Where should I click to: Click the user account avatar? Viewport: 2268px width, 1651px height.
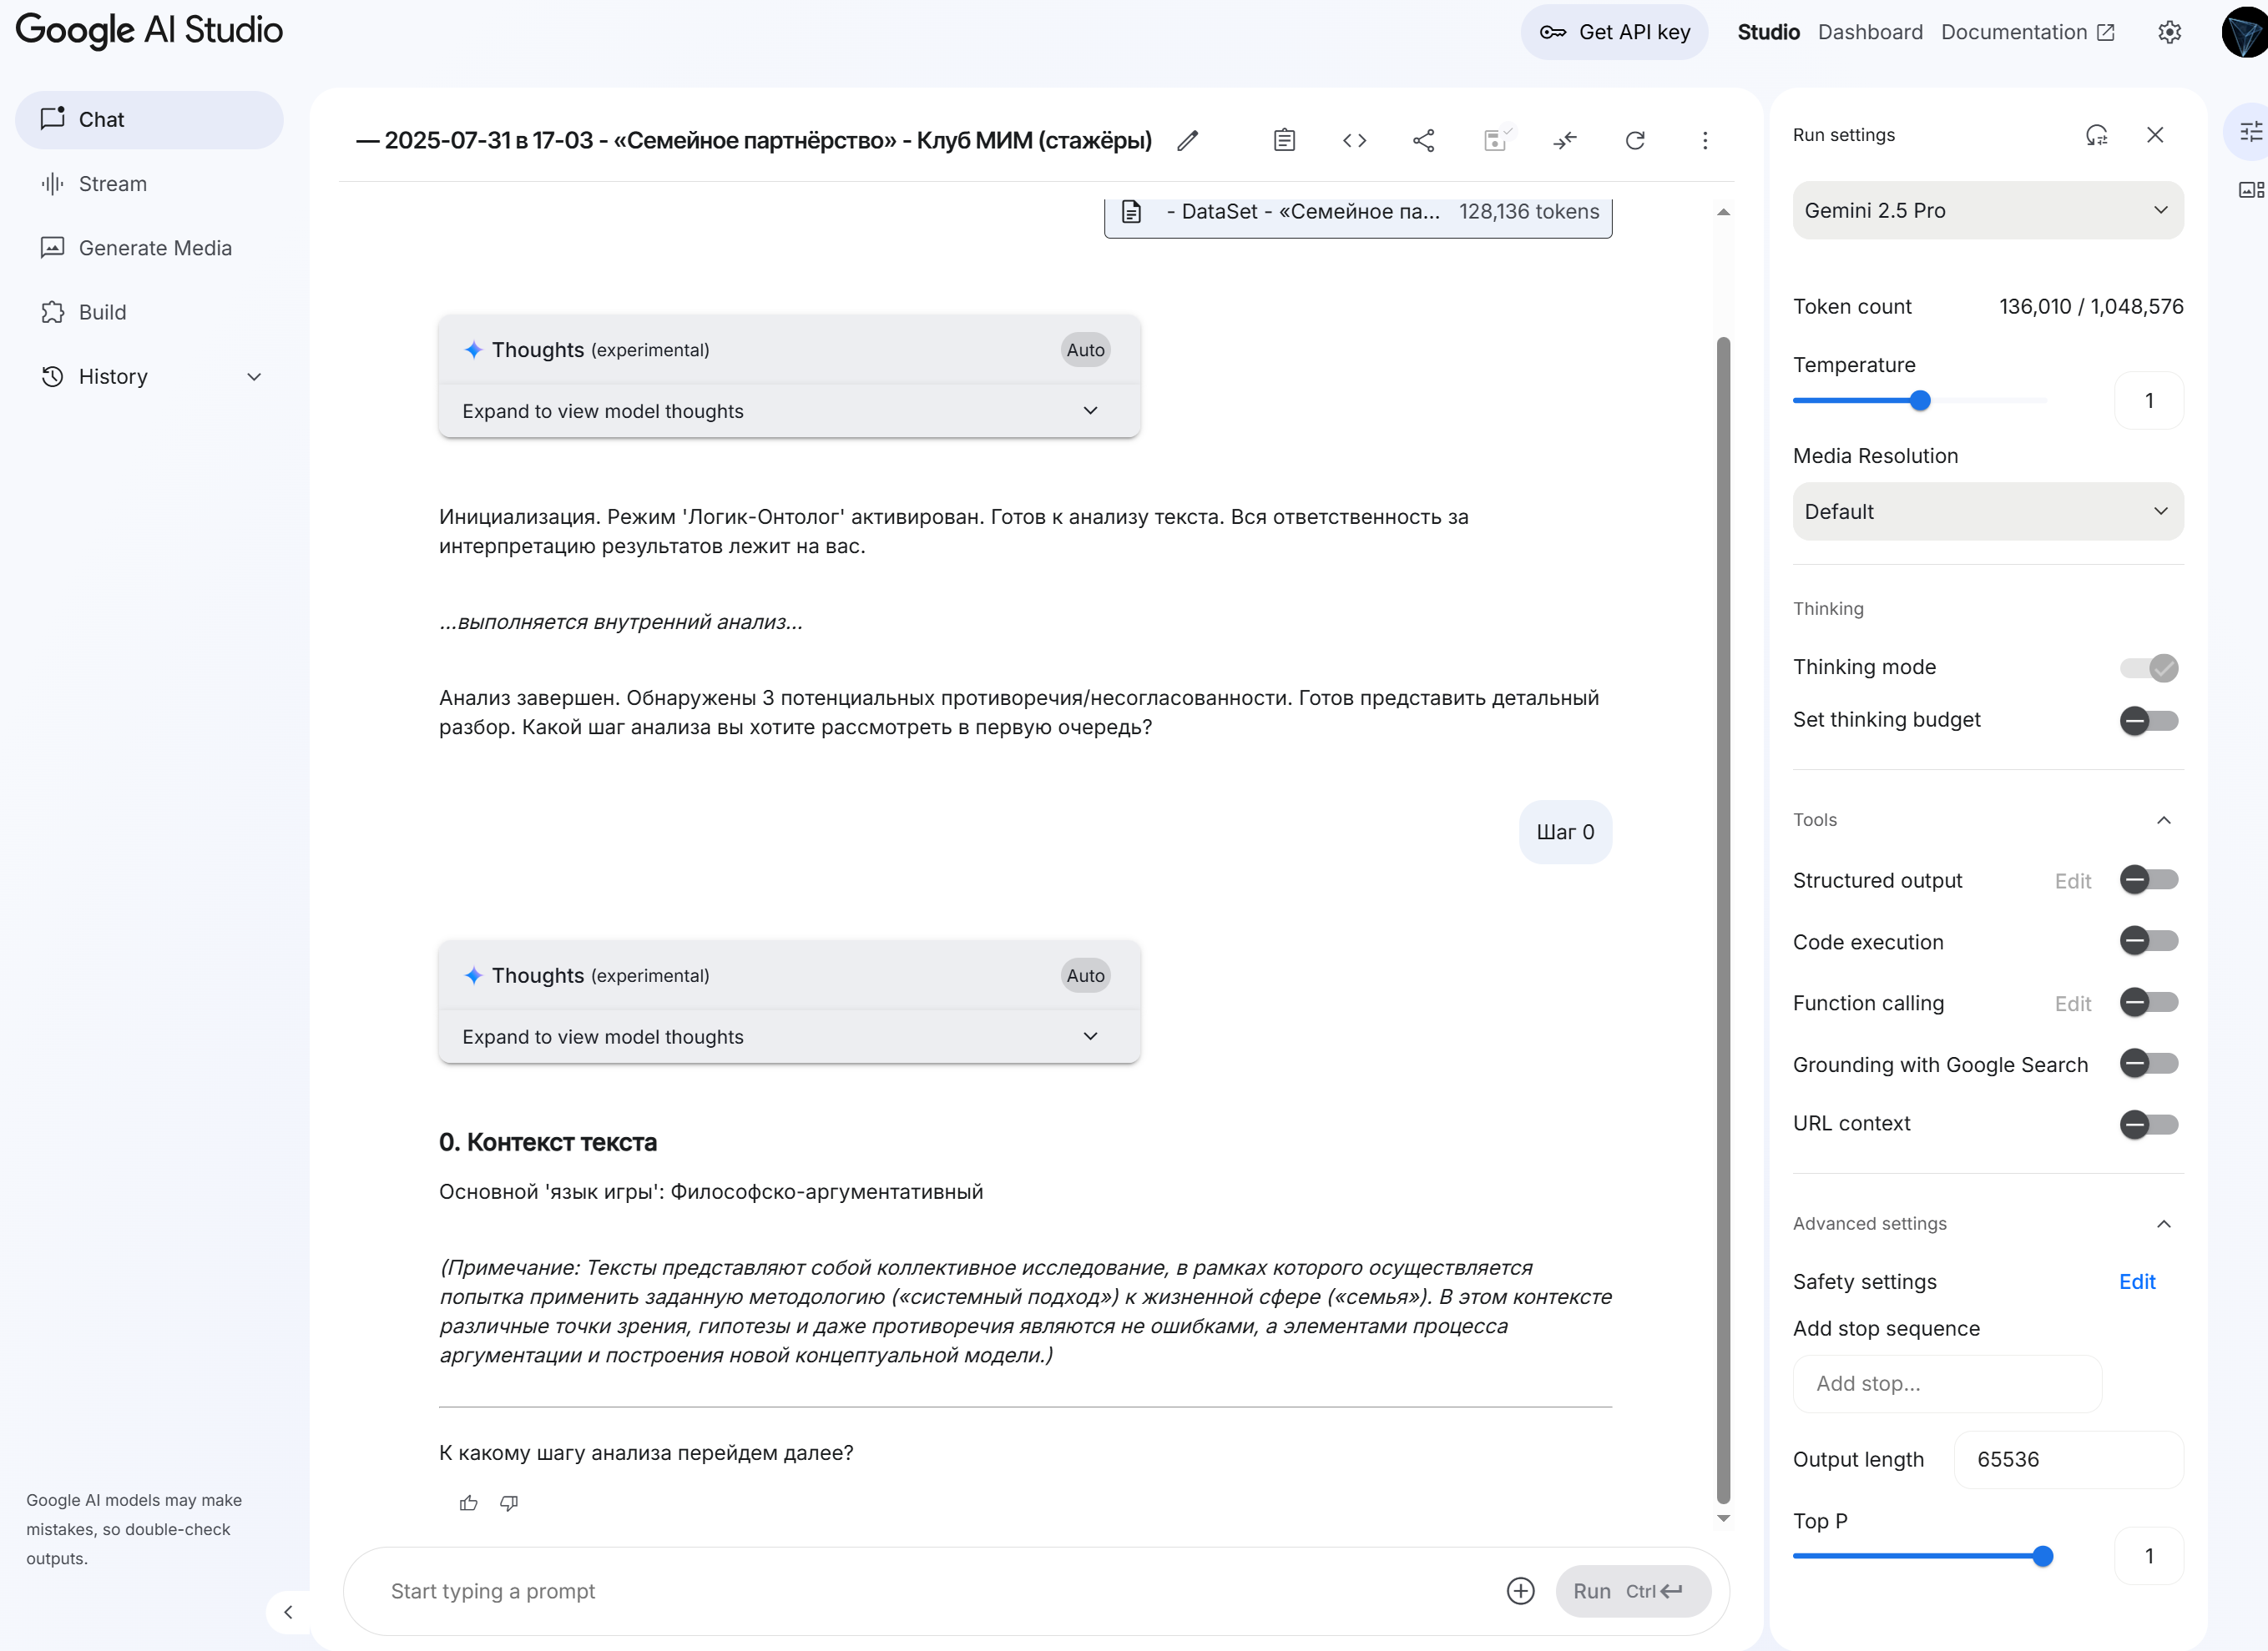click(2245, 32)
